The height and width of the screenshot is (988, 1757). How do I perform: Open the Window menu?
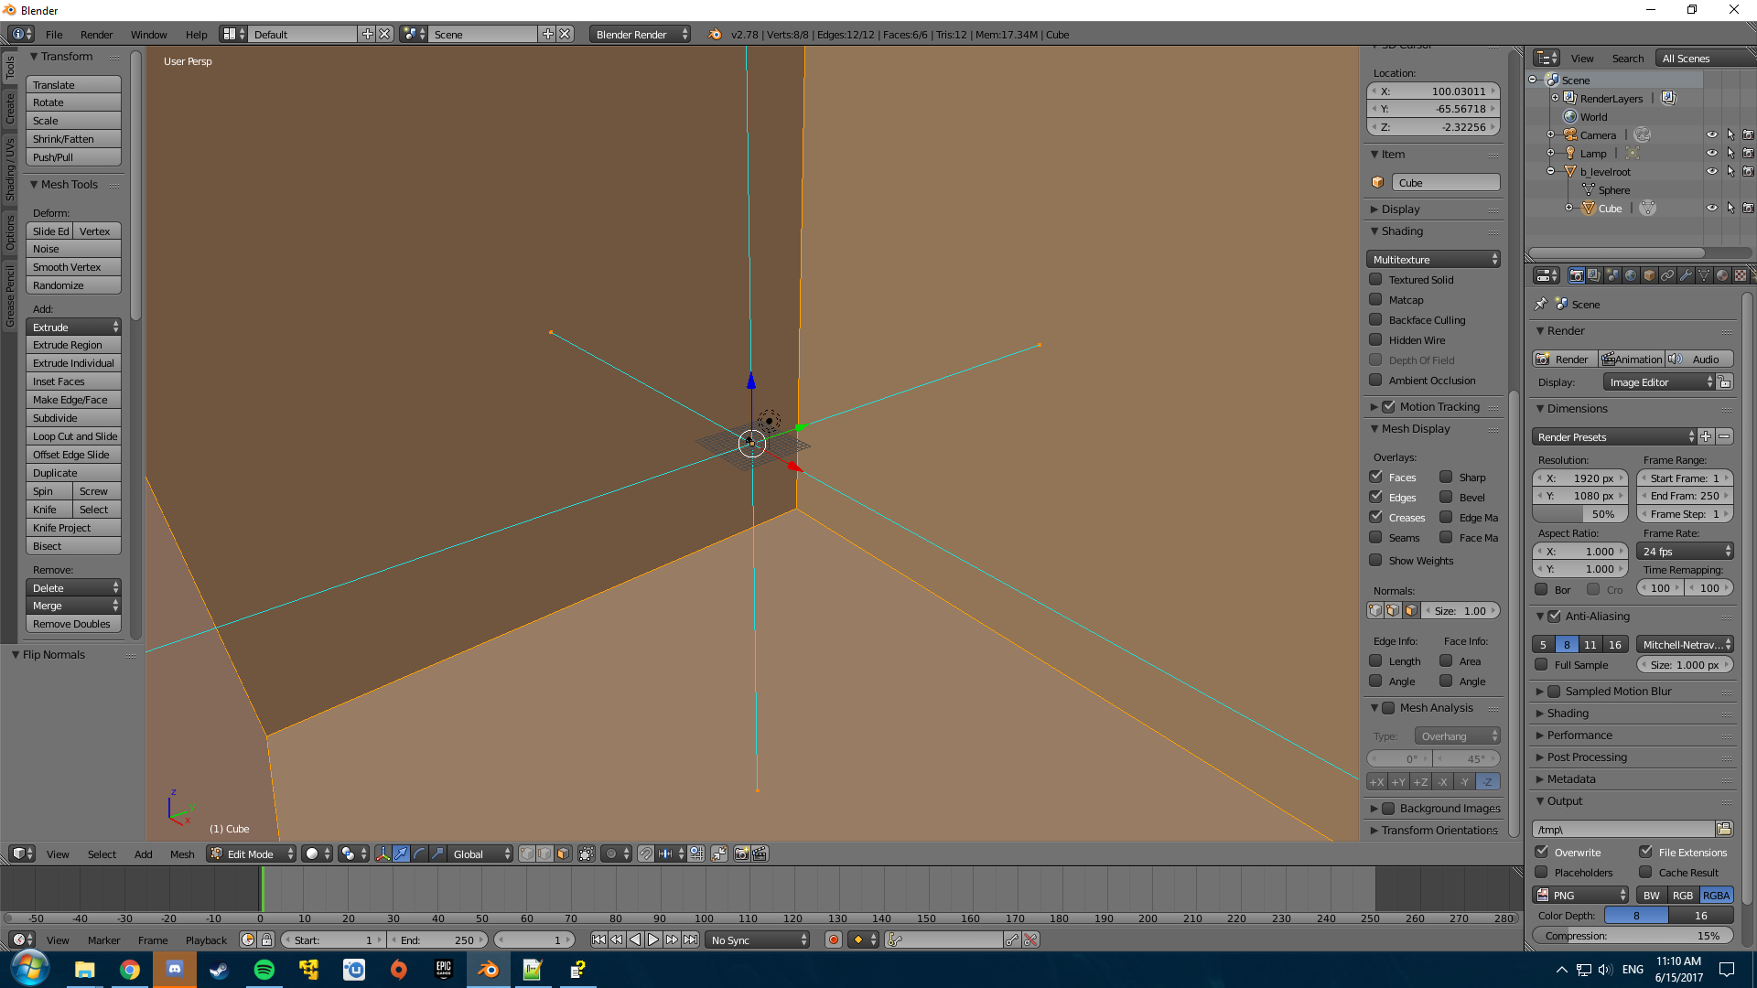pyautogui.click(x=148, y=35)
